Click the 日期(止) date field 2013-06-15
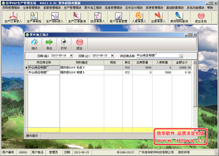The image size is (219, 156). [101, 56]
